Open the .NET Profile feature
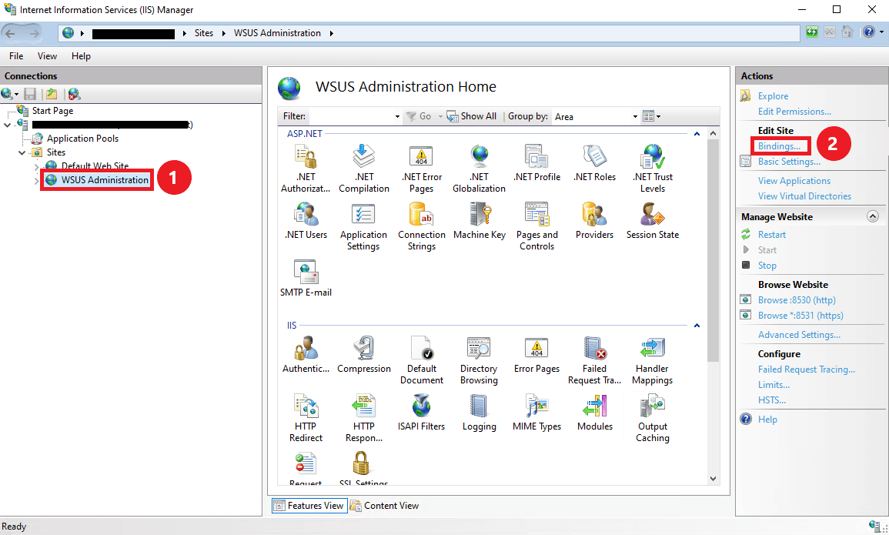Viewport: 889px width, 535px height. [536, 162]
